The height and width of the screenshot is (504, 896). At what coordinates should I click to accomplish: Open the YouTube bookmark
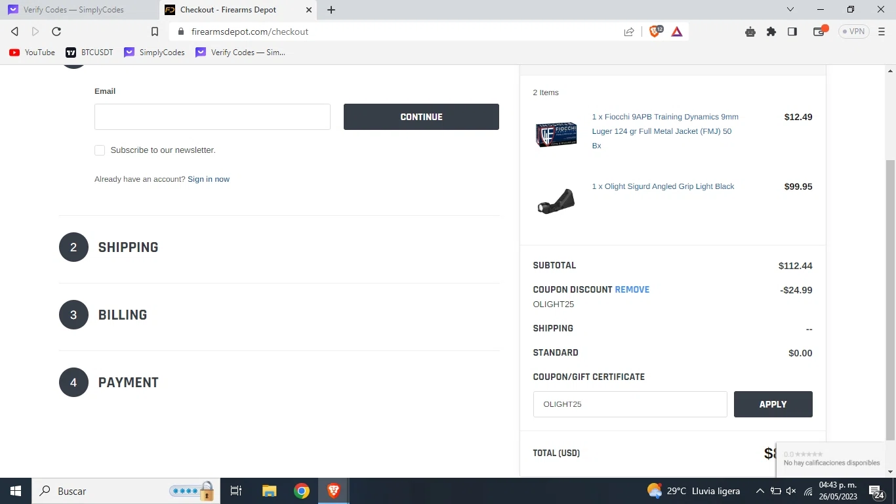tap(32, 52)
